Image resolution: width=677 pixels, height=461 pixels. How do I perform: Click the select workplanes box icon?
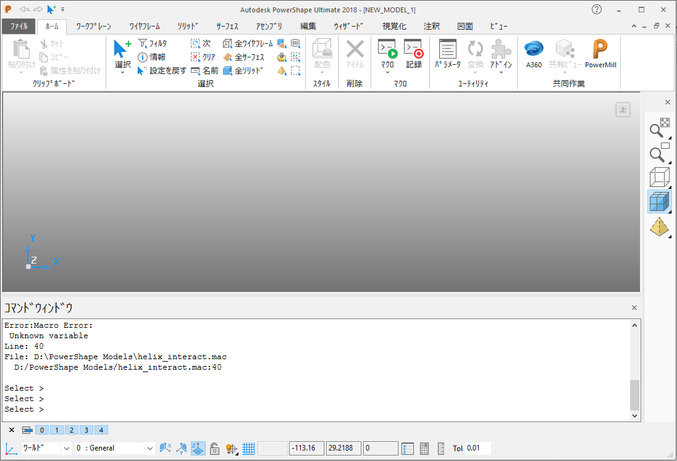[x=295, y=57]
